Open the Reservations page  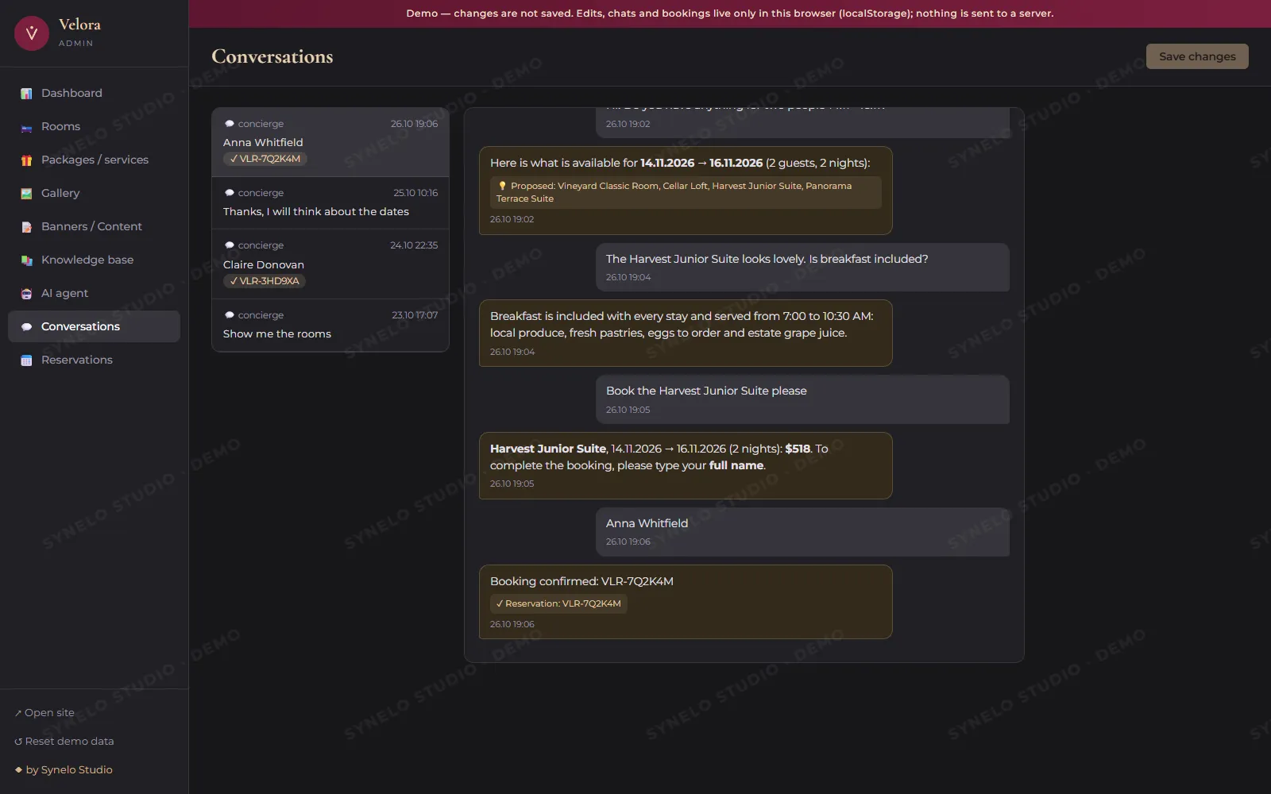(x=94, y=360)
